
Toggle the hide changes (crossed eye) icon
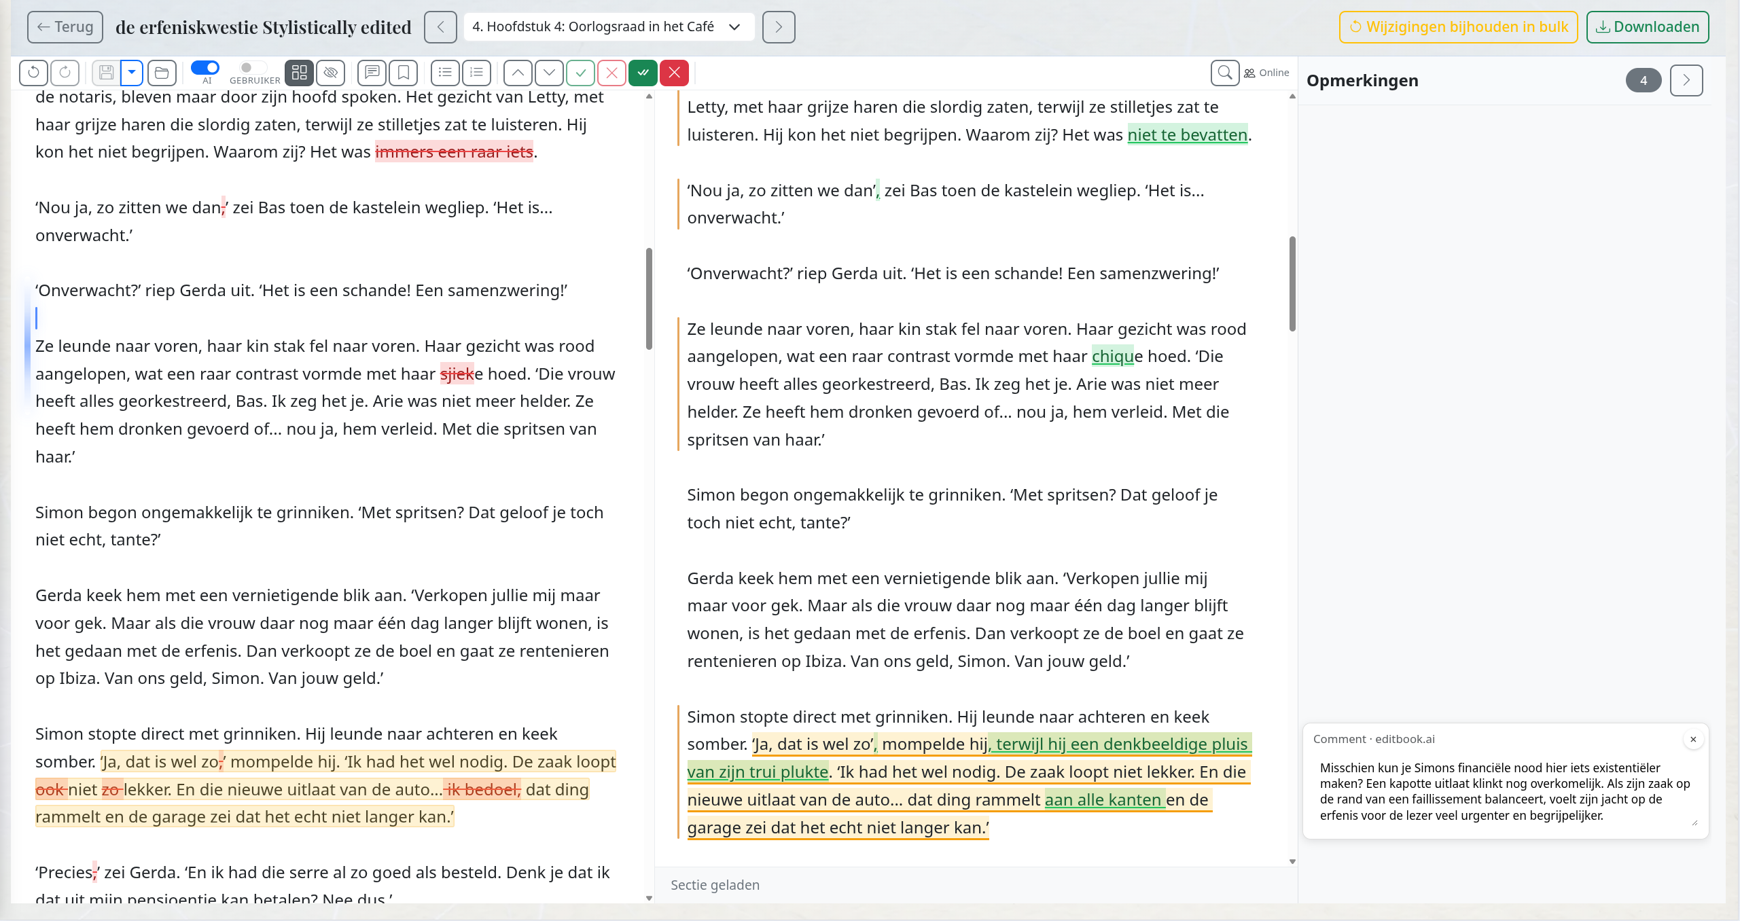pos(330,73)
